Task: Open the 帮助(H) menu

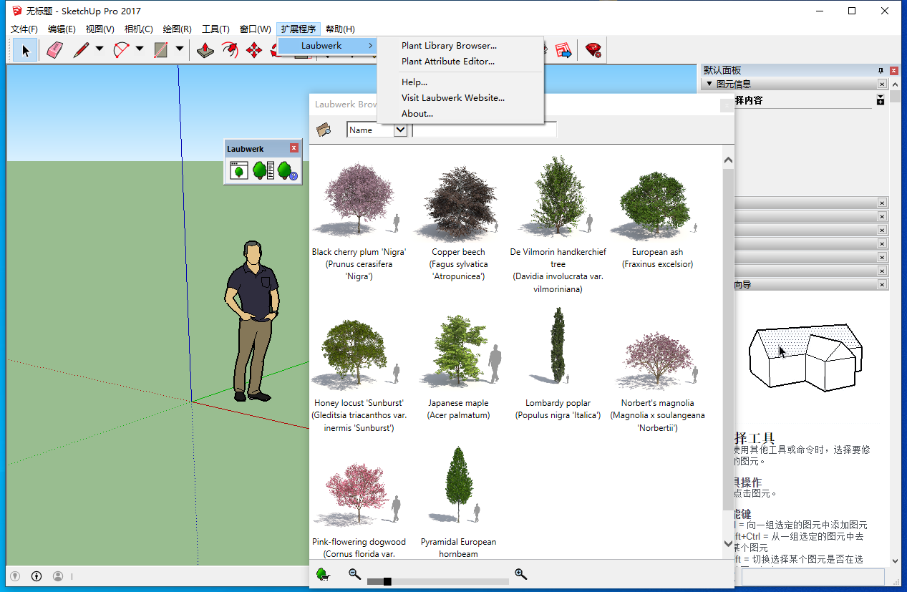Action: coord(340,29)
